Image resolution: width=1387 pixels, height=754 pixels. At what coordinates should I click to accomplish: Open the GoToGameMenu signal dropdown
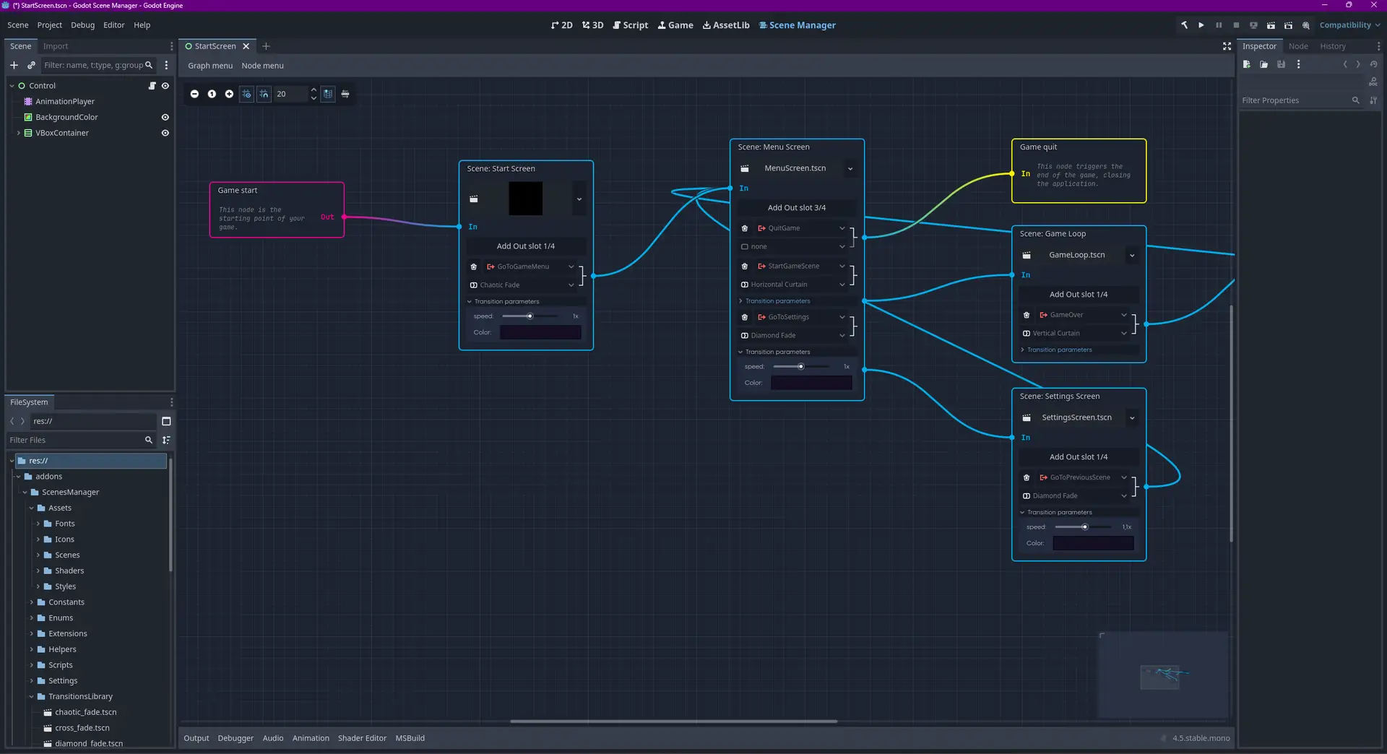coord(530,266)
